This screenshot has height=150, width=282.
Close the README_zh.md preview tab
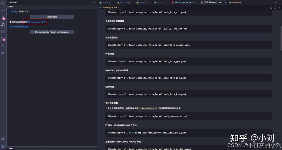click(225, 2)
